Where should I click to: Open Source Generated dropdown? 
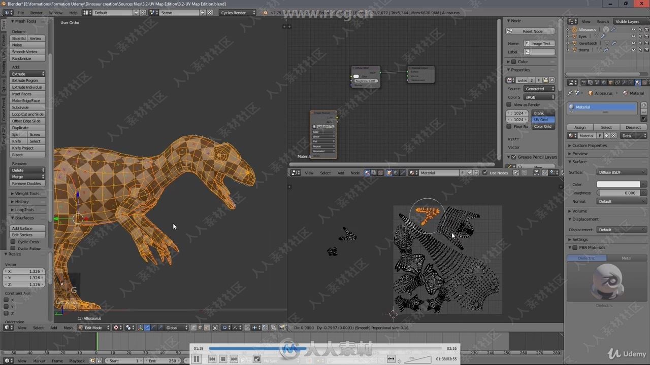540,89
